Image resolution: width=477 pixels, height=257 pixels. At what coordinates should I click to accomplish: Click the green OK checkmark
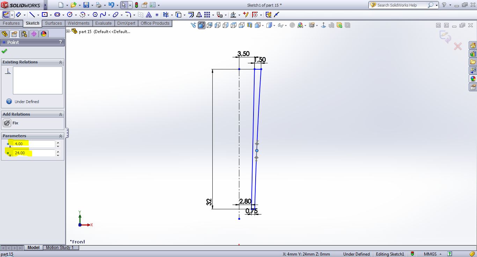click(4, 51)
